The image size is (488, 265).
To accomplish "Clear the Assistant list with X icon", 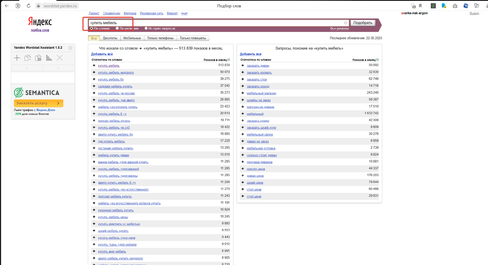I will (60, 58).
